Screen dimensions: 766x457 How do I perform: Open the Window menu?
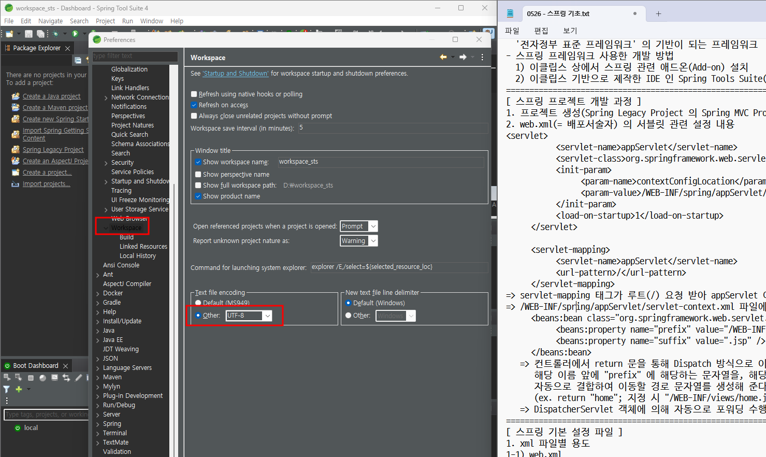[152, 21]
